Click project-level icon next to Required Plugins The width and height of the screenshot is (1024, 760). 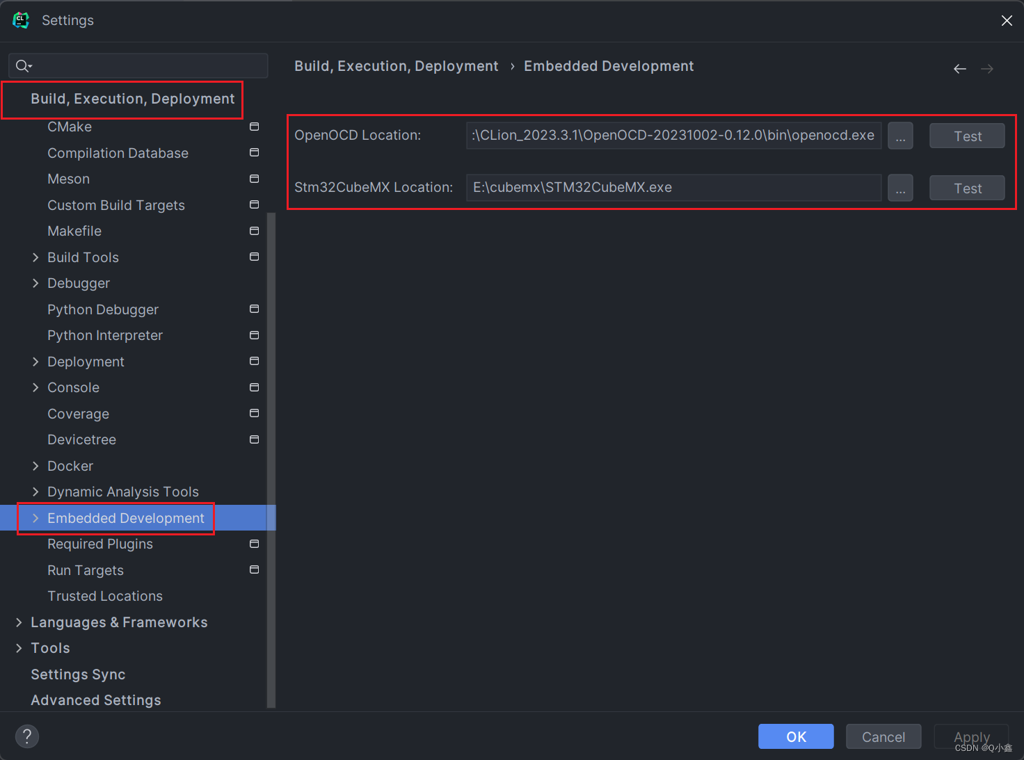point(255,544)
